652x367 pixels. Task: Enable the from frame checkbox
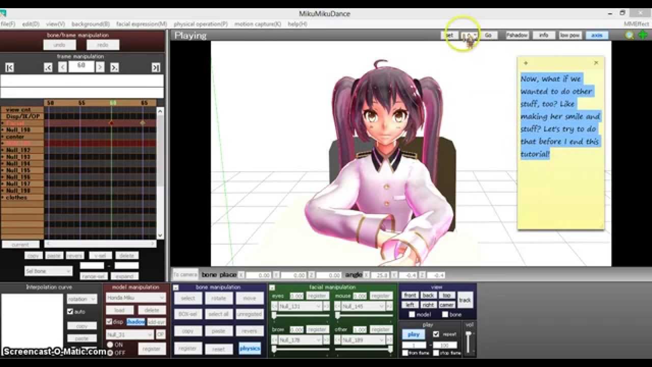coord(405,353)
